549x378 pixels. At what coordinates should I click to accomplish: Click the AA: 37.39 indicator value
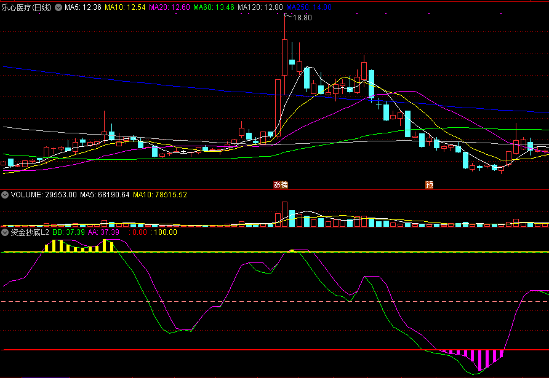click(x=103, y=232)
